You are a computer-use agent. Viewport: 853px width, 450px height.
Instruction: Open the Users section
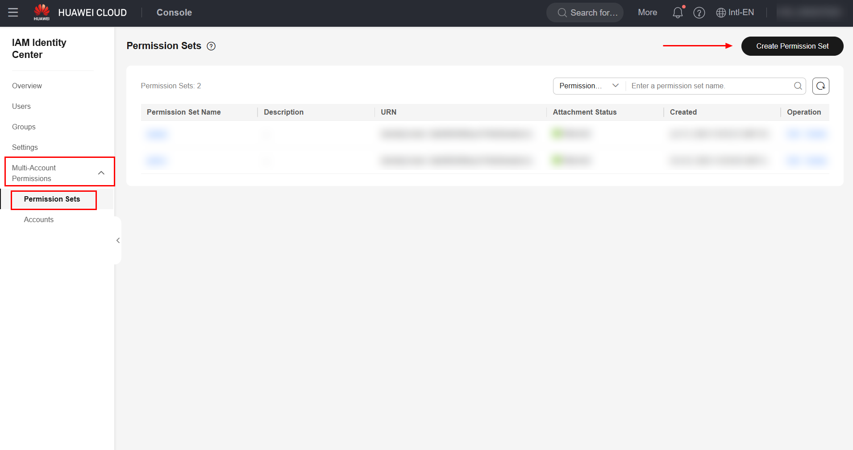coord(21,106)
